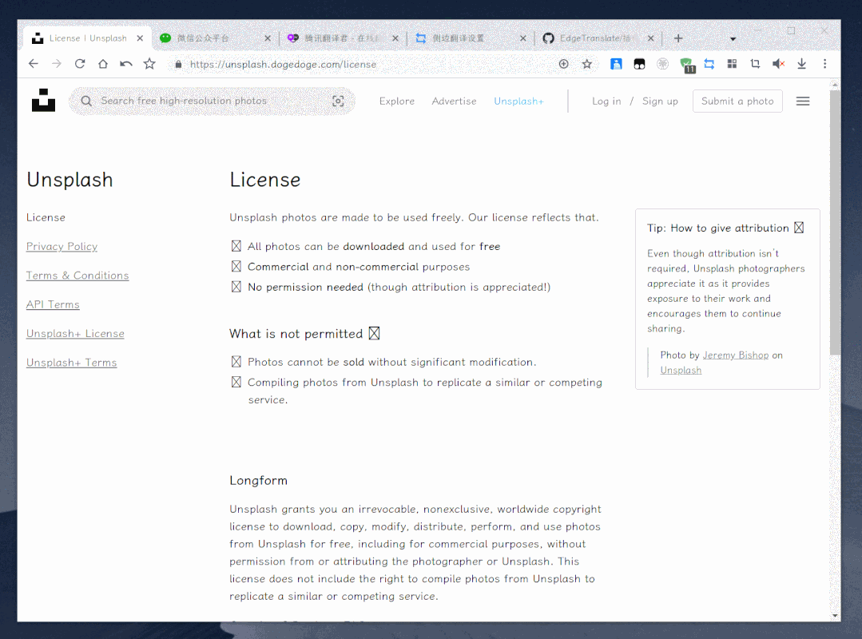Close the EdgeTranslate GitHub tab
Screen dimensions: 862x639
tap(651, 38)
